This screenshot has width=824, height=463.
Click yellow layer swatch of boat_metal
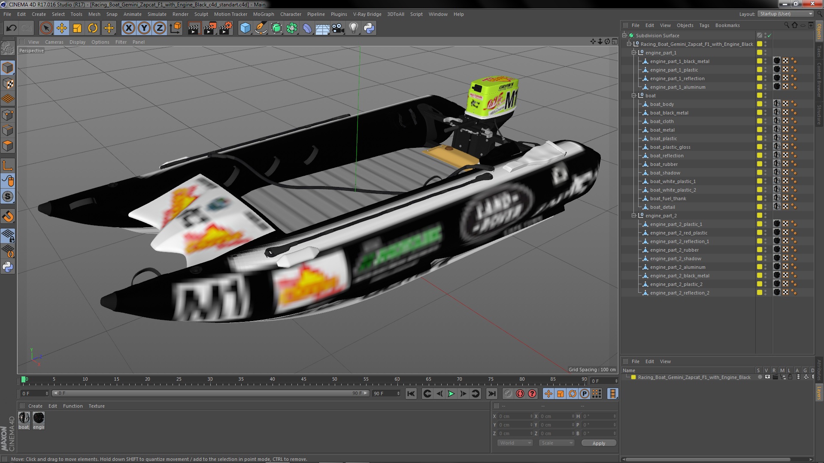(x=760, y=129)
